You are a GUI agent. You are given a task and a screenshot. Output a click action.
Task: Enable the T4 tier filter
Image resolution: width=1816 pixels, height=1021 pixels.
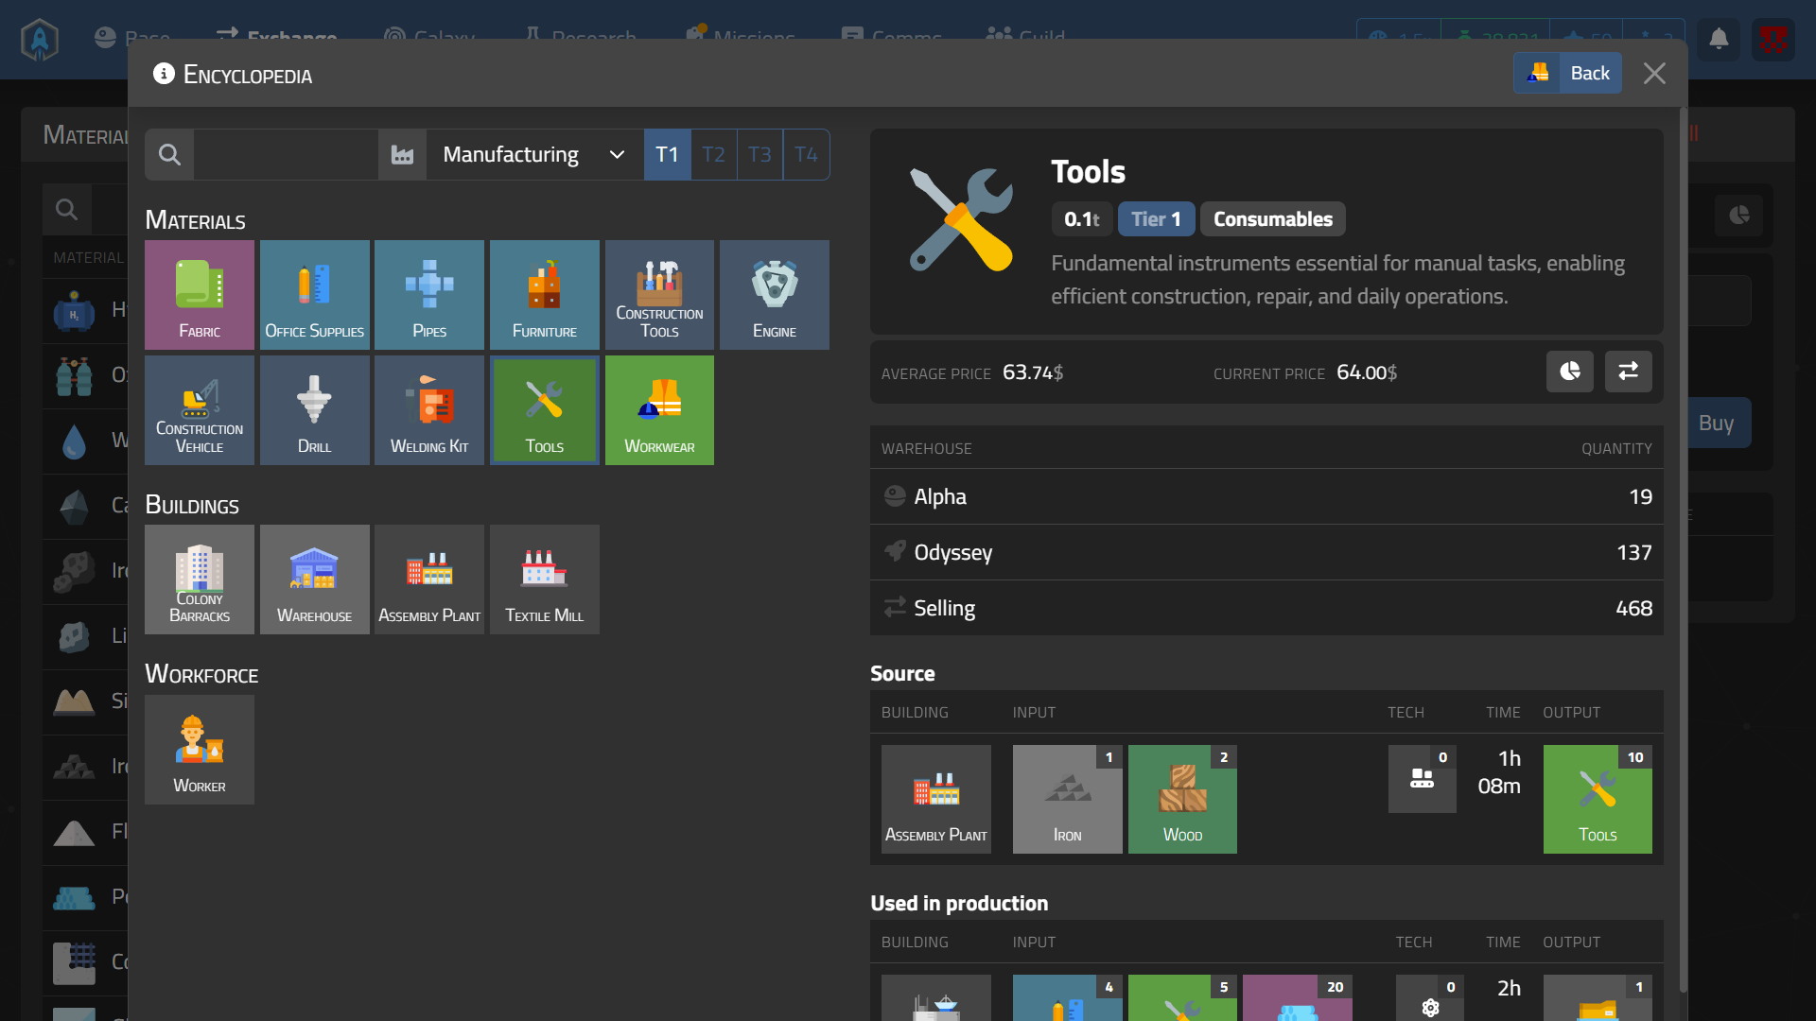click(806, 154)
